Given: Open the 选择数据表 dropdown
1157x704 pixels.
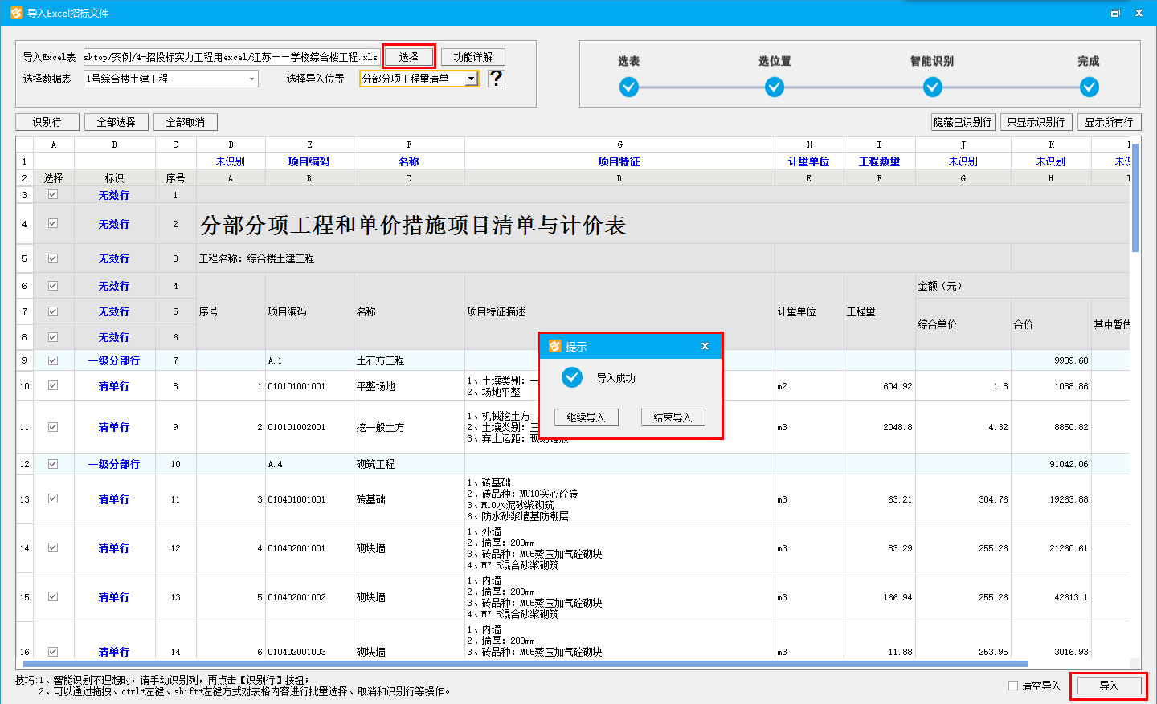Looking at the screenshot, I should (251, 79).
